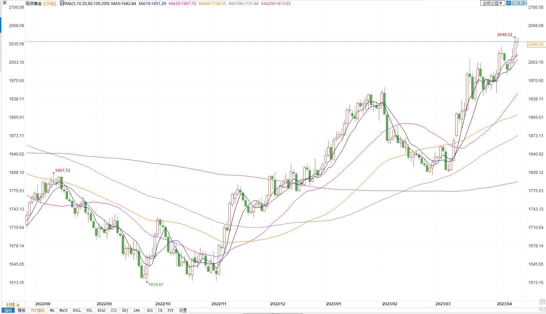
Task: Switch to the 模板 tab
Action: click(21, 310)
